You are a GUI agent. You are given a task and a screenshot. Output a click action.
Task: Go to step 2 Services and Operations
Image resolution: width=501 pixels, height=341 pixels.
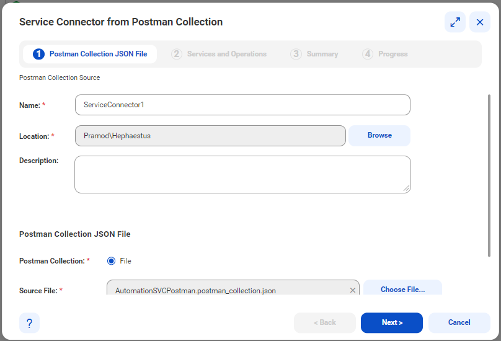pos(219,54)
